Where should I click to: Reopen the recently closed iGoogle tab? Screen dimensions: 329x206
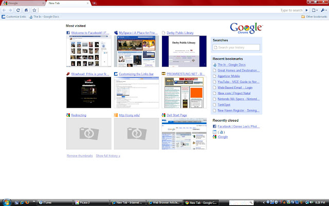coord(223,136)
